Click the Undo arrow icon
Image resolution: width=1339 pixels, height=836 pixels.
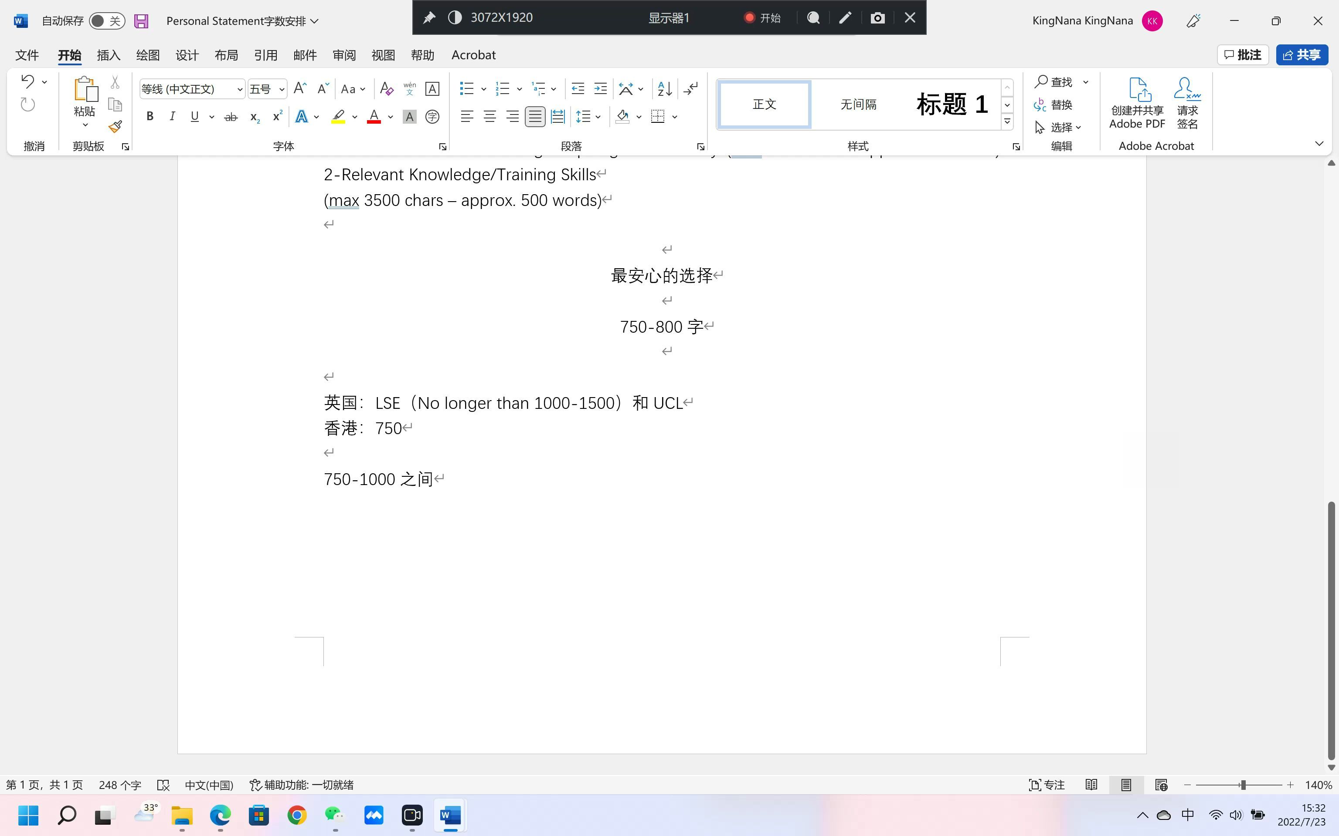point(27,81)
